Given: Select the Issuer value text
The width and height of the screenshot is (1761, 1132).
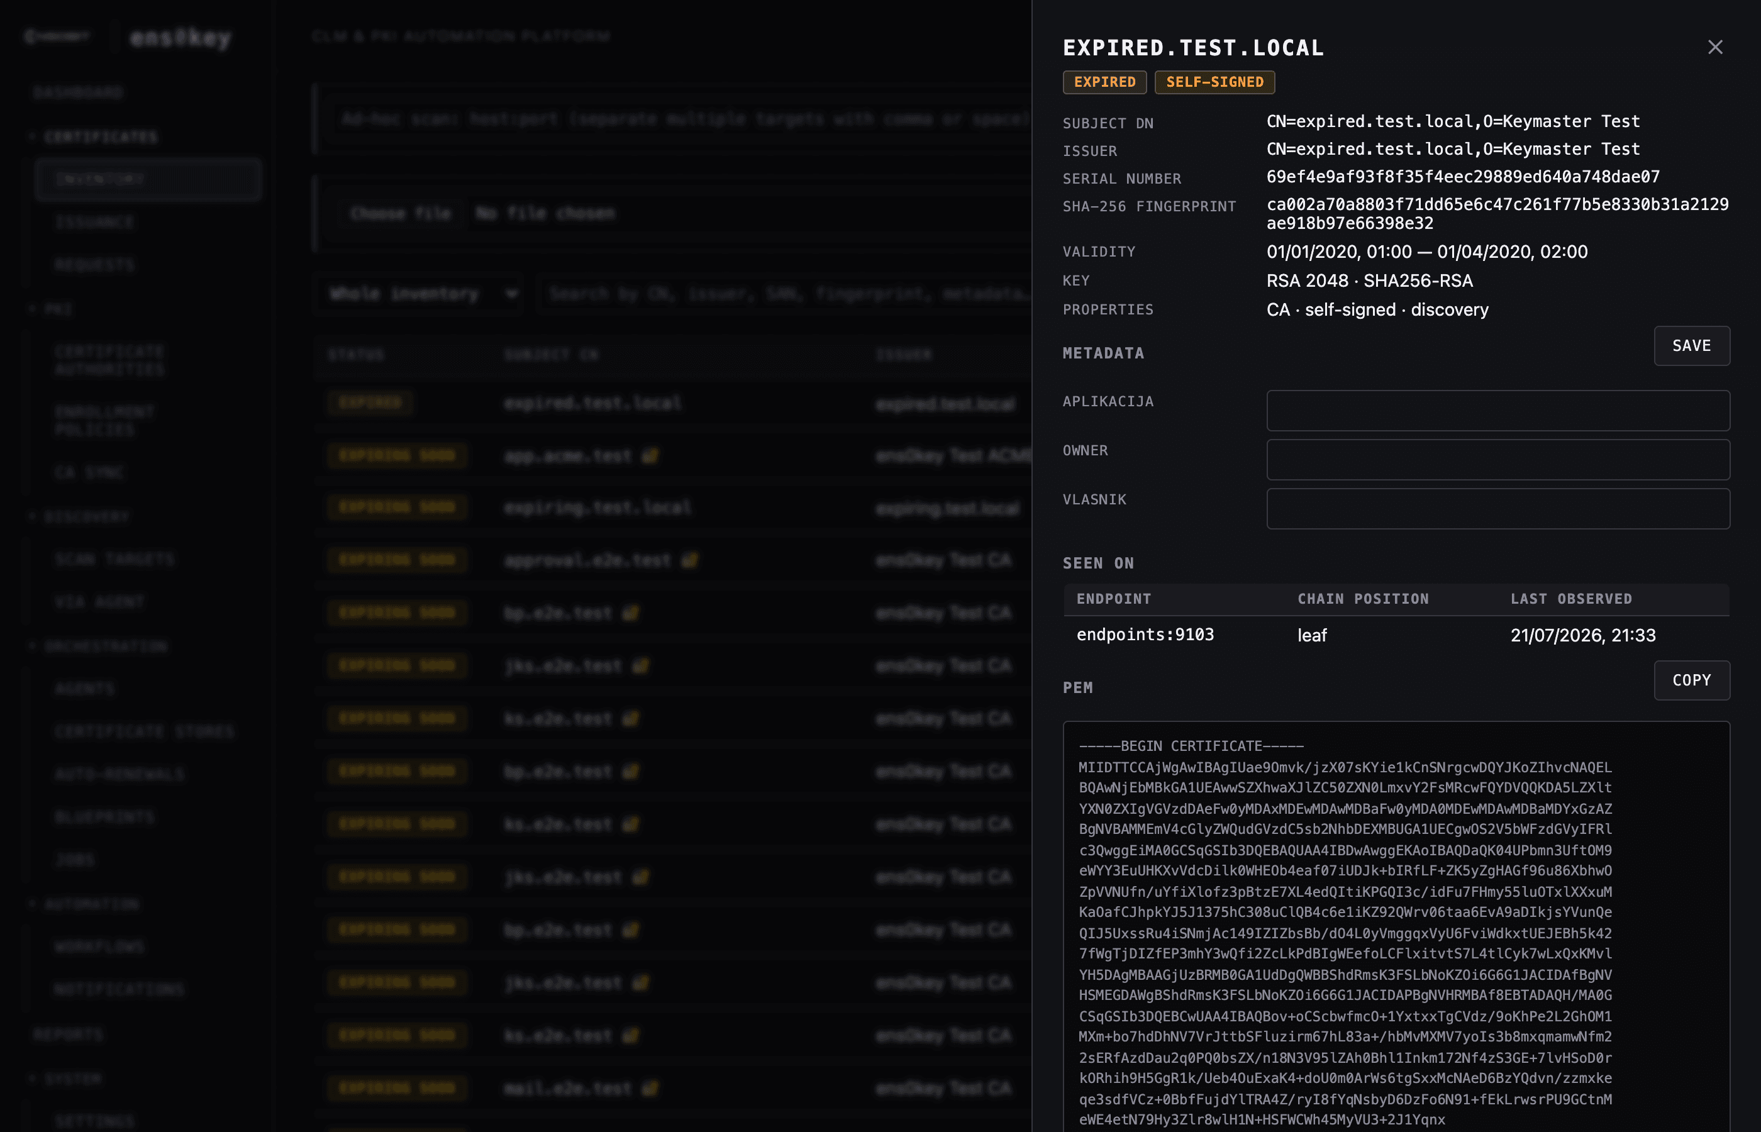Looking at the screenshot, I should (1453, 149).
